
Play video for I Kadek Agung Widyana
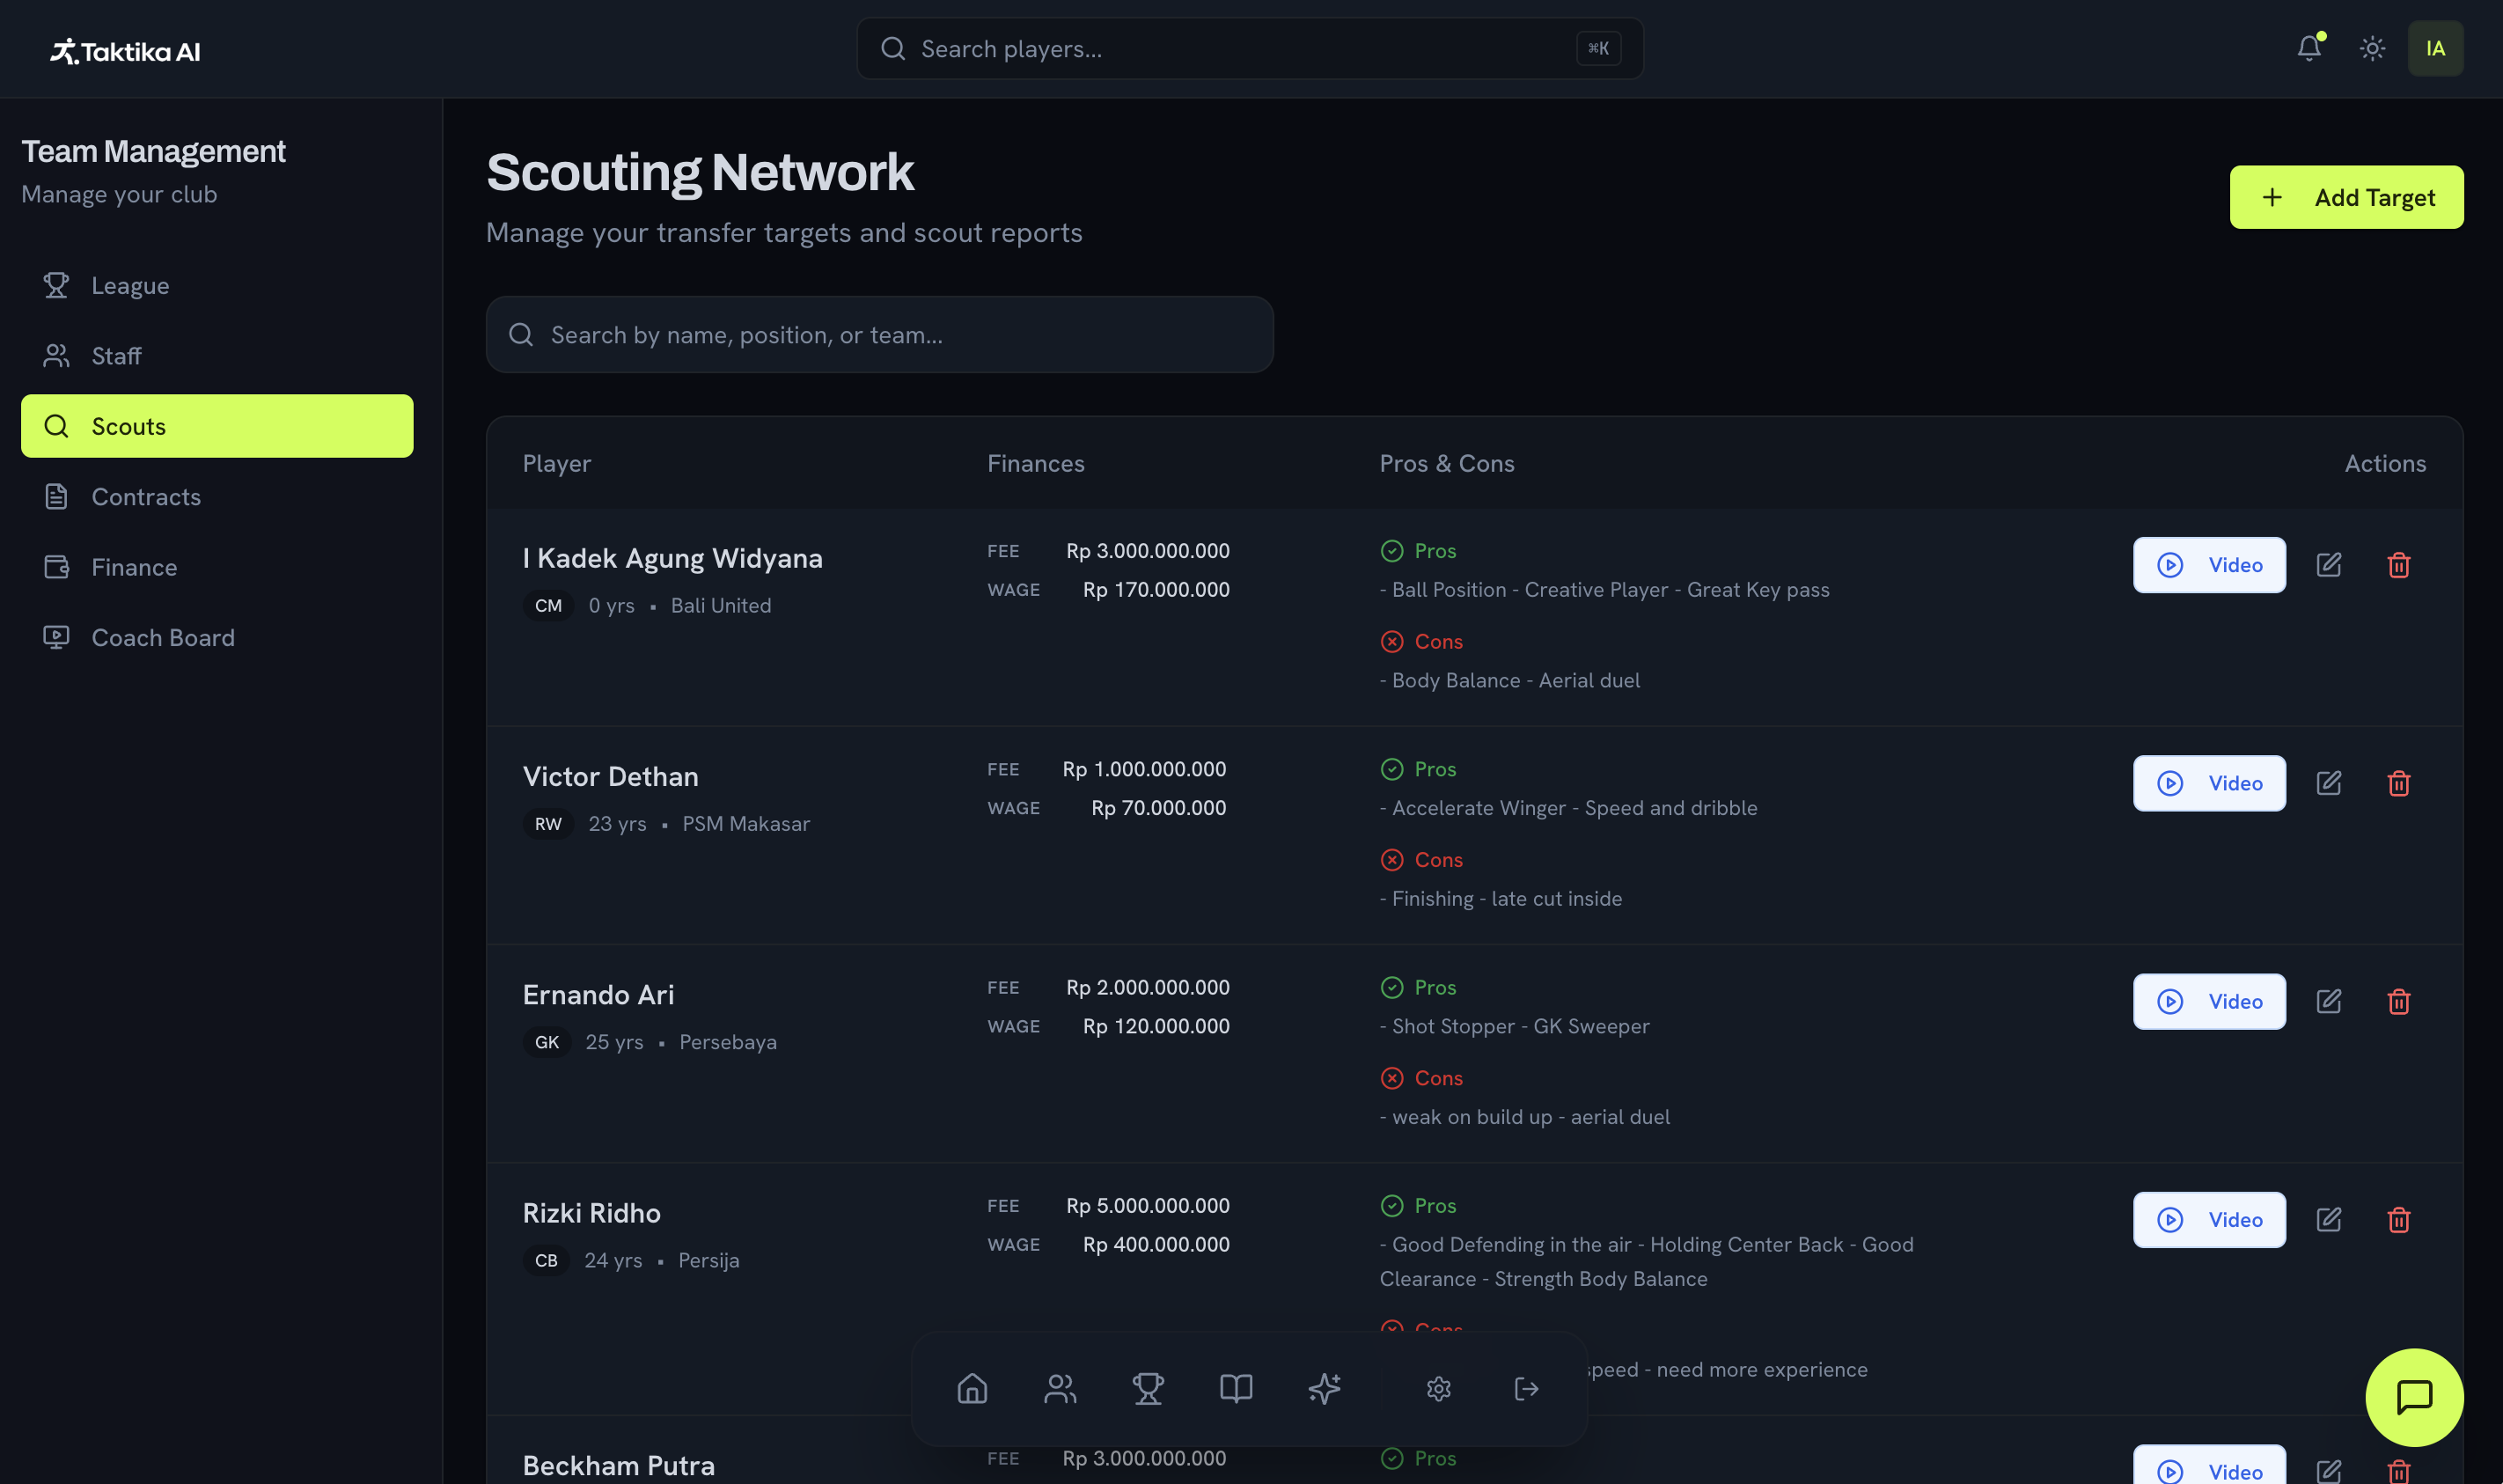tap(2208, 565)
